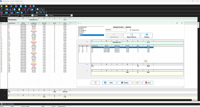Select the magnifying glass search toolbar icon
200x107 pixels.
pyautogui.click(x=38, y=9)
